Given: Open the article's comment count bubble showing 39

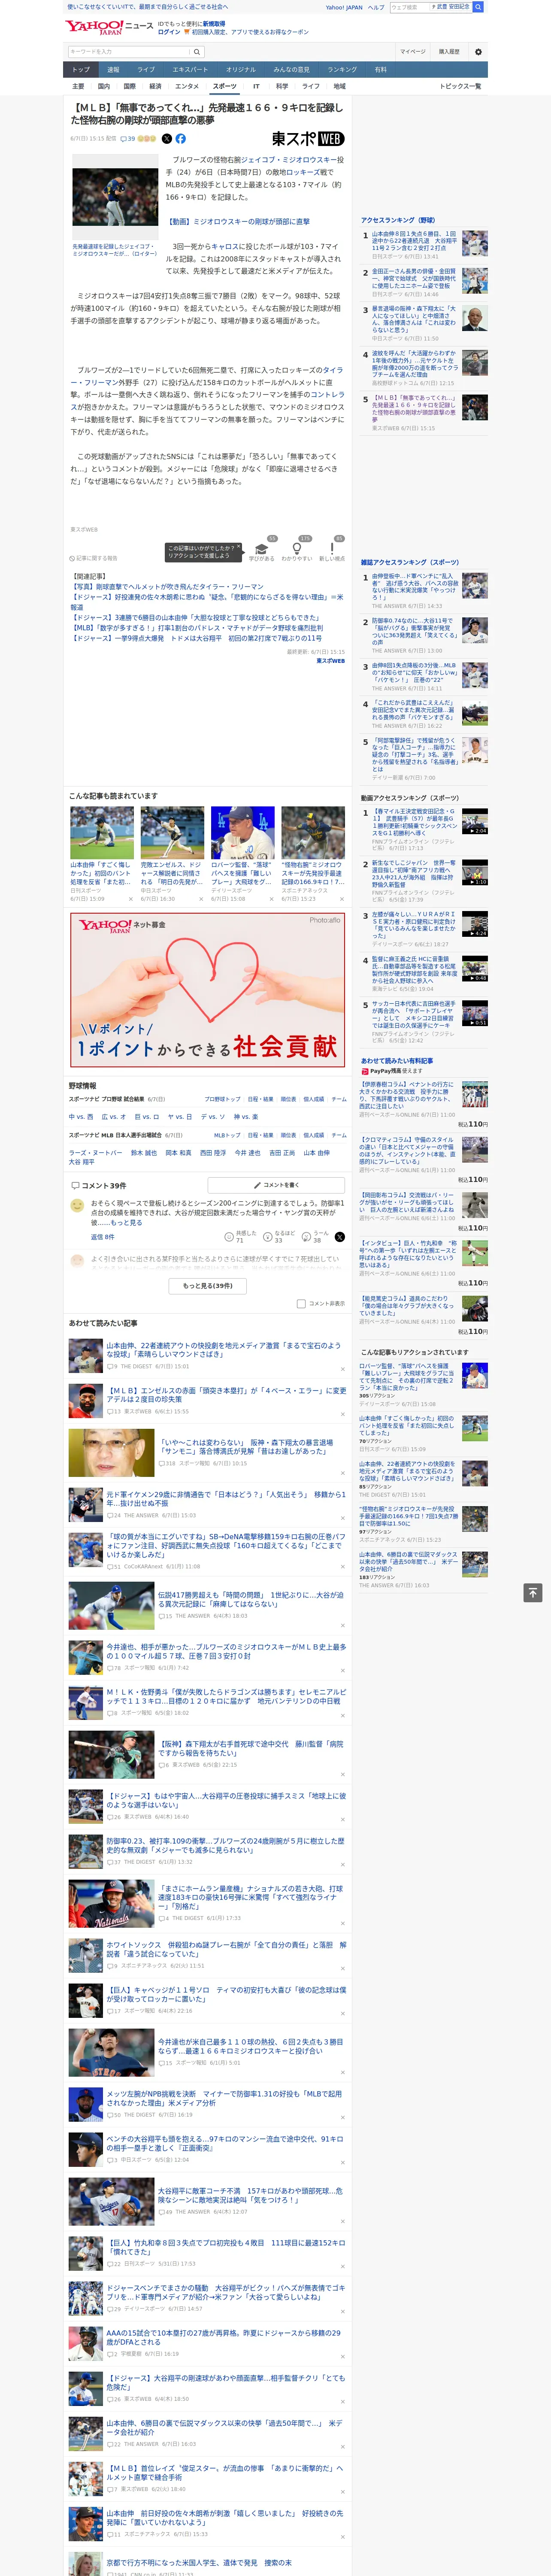Looking at the screenshot, I should tap(128, 139).
